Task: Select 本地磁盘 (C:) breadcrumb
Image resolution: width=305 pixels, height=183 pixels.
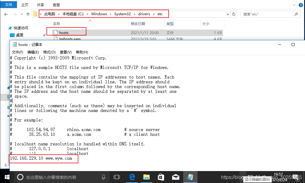Action: coord(73,14)
